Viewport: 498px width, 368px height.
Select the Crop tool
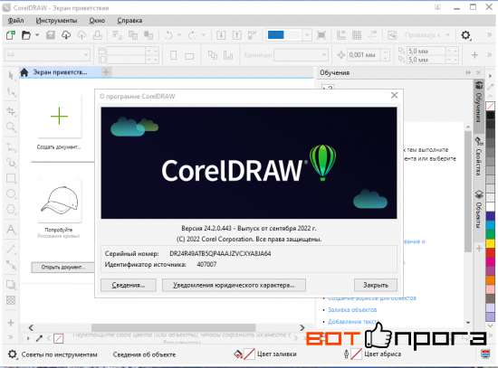point(11,111)
